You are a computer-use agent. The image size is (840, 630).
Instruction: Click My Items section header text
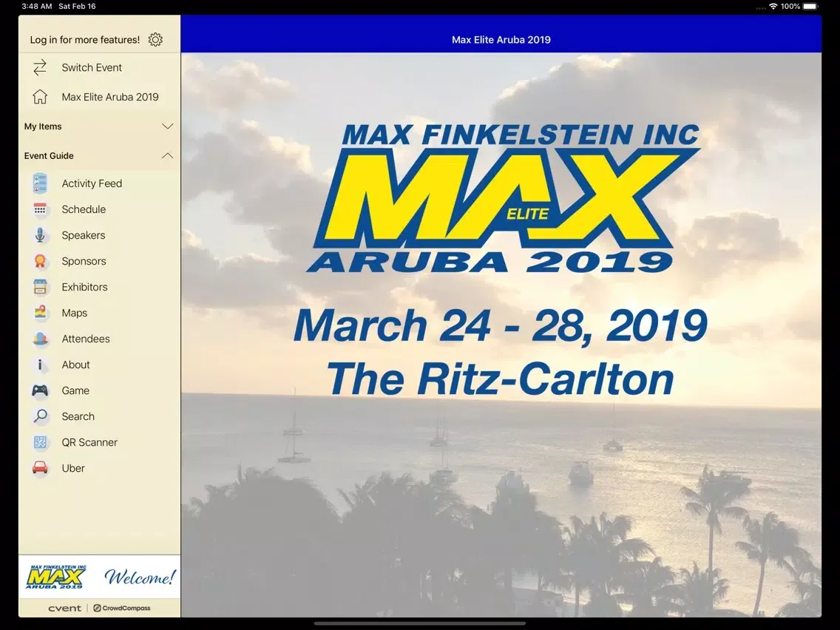[x=43, y=126]
